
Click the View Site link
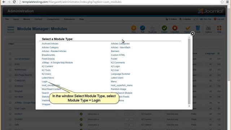[x=206, y=19]
